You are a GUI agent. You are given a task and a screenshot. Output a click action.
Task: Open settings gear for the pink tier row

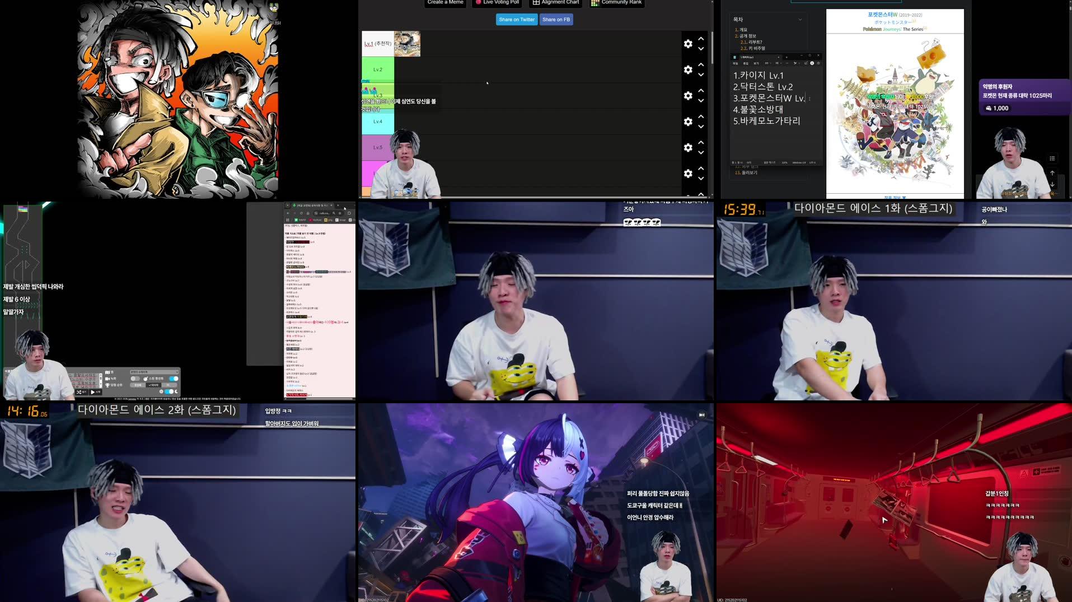[688, 174]
